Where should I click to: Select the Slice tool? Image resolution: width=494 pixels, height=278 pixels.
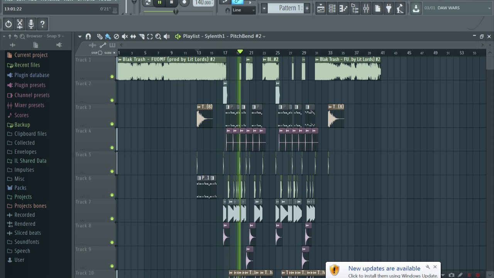point(142,36)
